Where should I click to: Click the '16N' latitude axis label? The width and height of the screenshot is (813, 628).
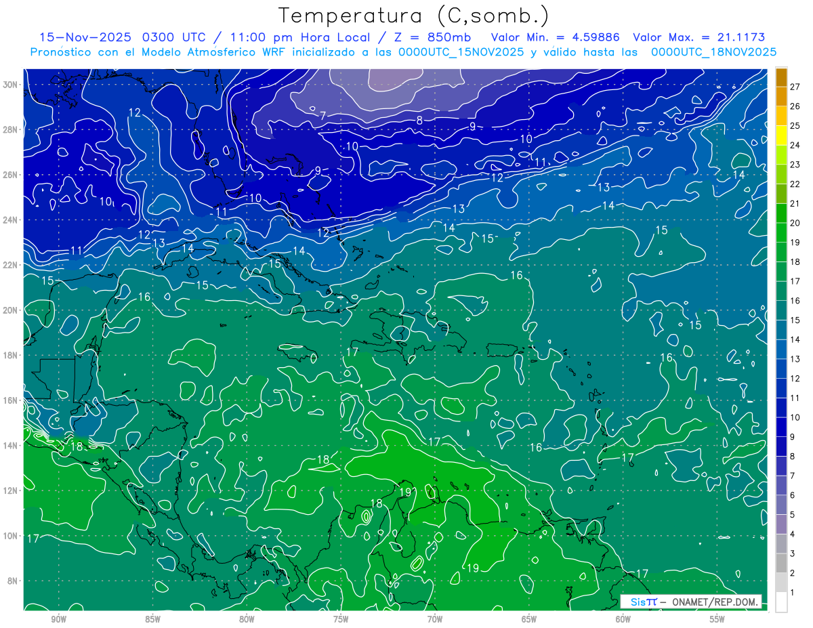(12, 400)
